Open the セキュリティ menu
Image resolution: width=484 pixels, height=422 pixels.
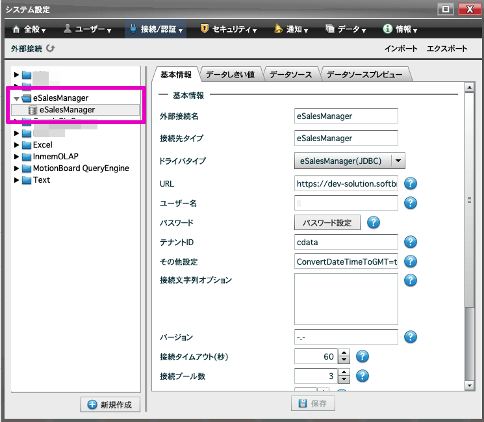point(229,29)
